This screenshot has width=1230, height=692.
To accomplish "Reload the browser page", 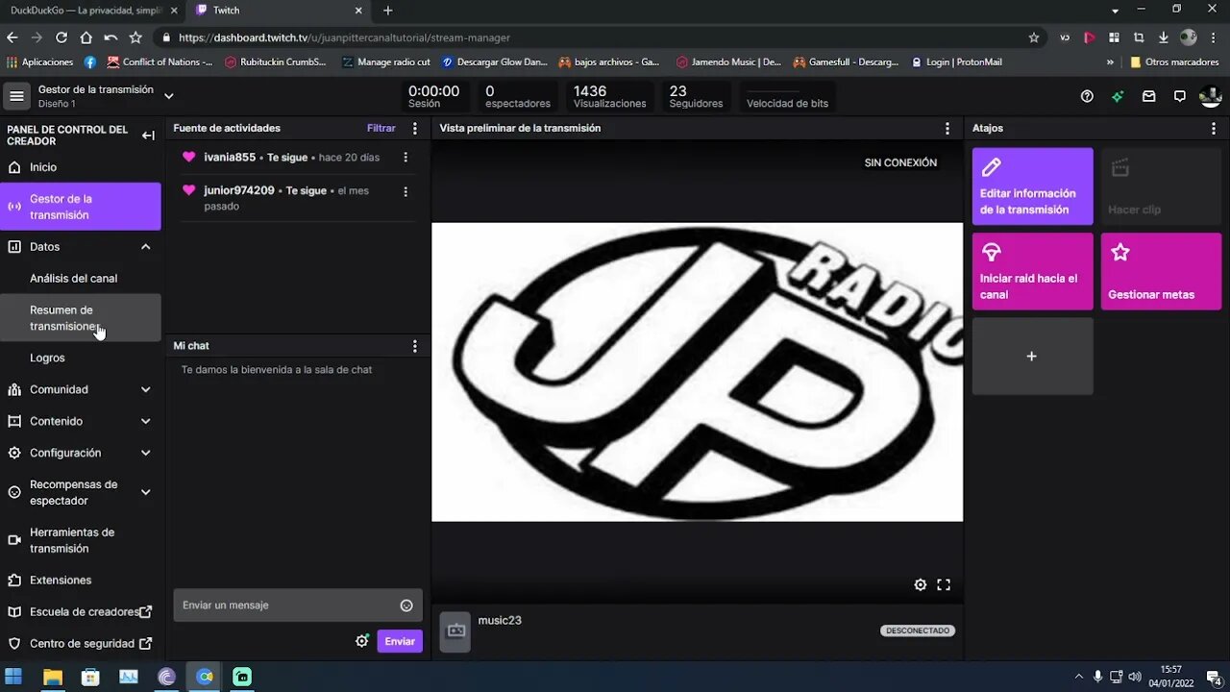I will (61, 37).
